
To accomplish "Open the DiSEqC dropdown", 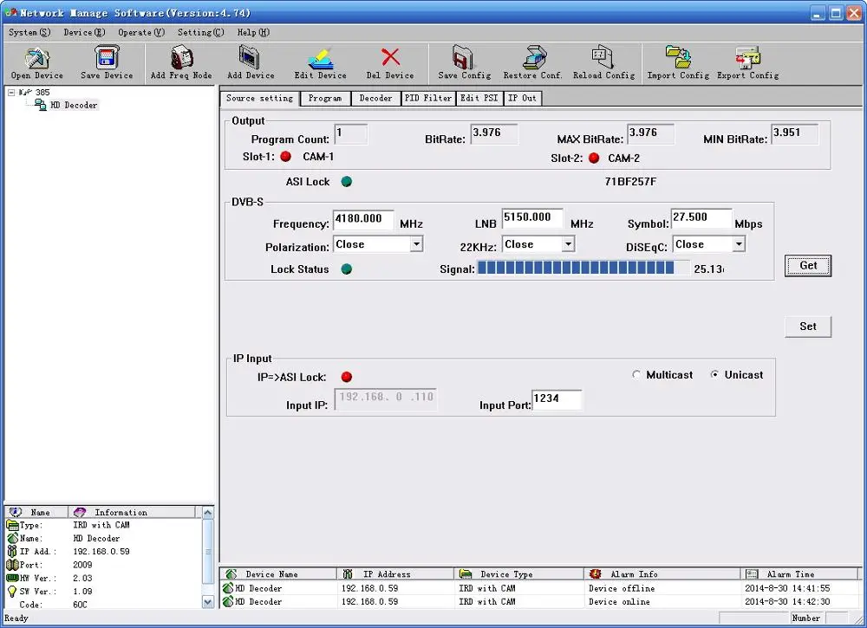I will pos(739,245).
